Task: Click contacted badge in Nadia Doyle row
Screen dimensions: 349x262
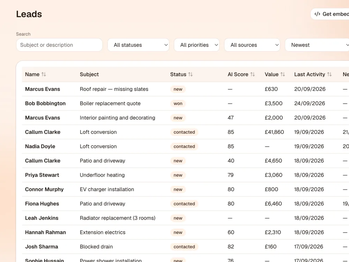Action: [184, 146]
